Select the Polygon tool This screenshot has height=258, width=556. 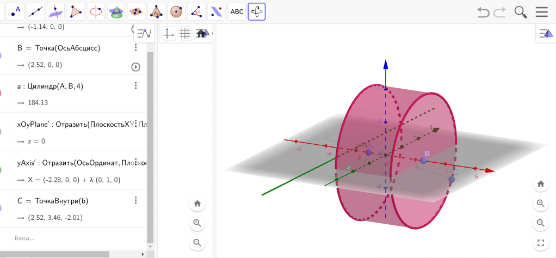(76, 11)
